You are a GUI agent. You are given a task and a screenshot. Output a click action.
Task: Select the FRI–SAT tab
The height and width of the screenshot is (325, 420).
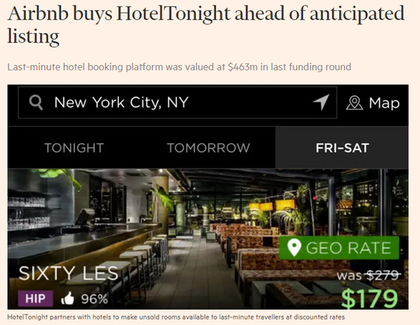click(342, 148)
